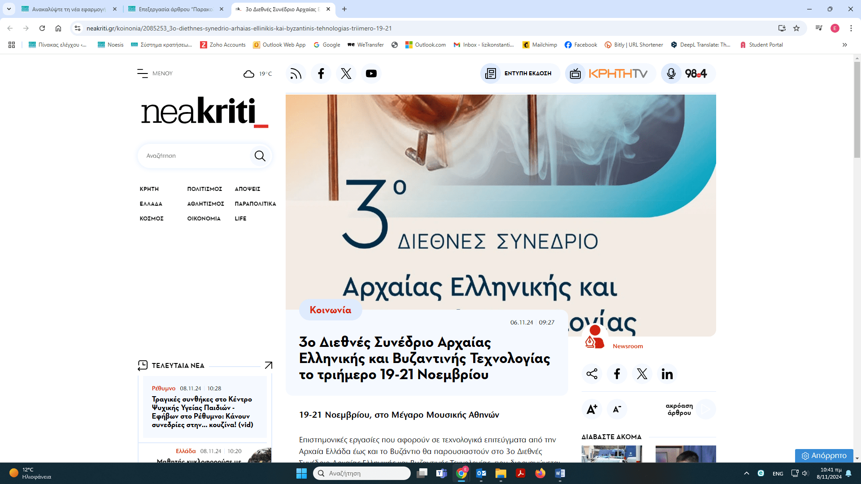This screenshot has height=484, width=861.
Task: Share article on LinkedIn
Action: [x=667, y=374]
